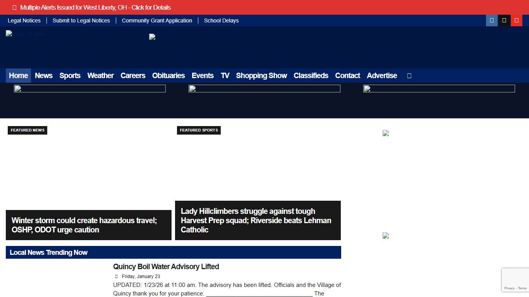Click the alert icon in red banner

[x=14, y=7]
